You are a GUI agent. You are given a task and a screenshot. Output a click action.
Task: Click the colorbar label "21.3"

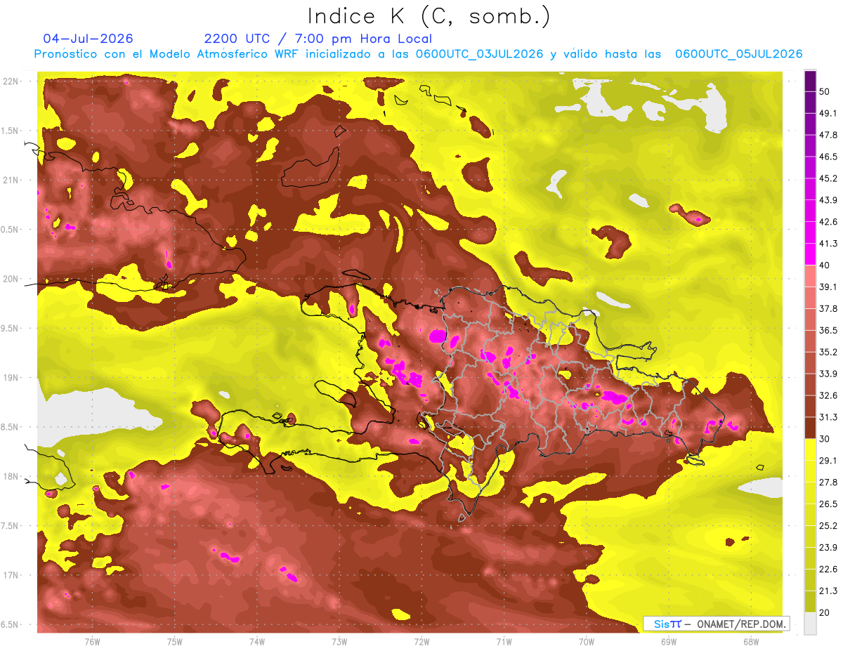click(828, 591)
